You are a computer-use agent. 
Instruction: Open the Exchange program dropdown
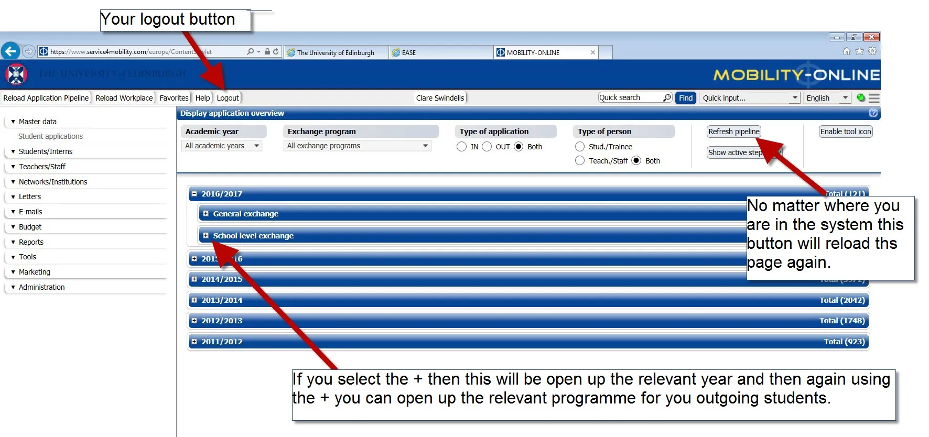(357, 146)
